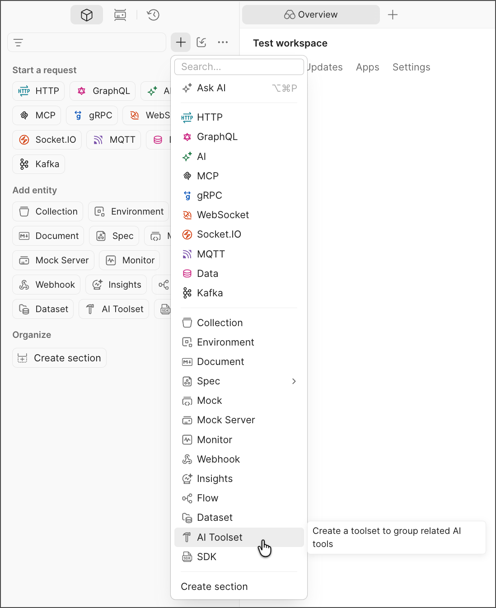Open the History clock icon
The width and height of the screenshot is (496, 608).
153,15
